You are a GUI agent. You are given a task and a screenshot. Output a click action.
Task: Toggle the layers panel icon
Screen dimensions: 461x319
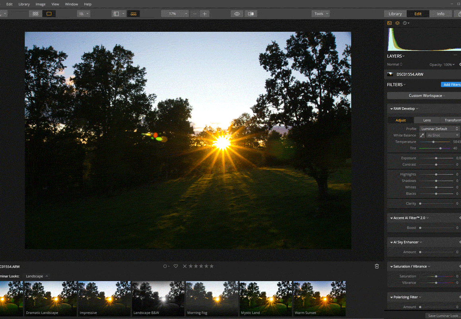397,23
